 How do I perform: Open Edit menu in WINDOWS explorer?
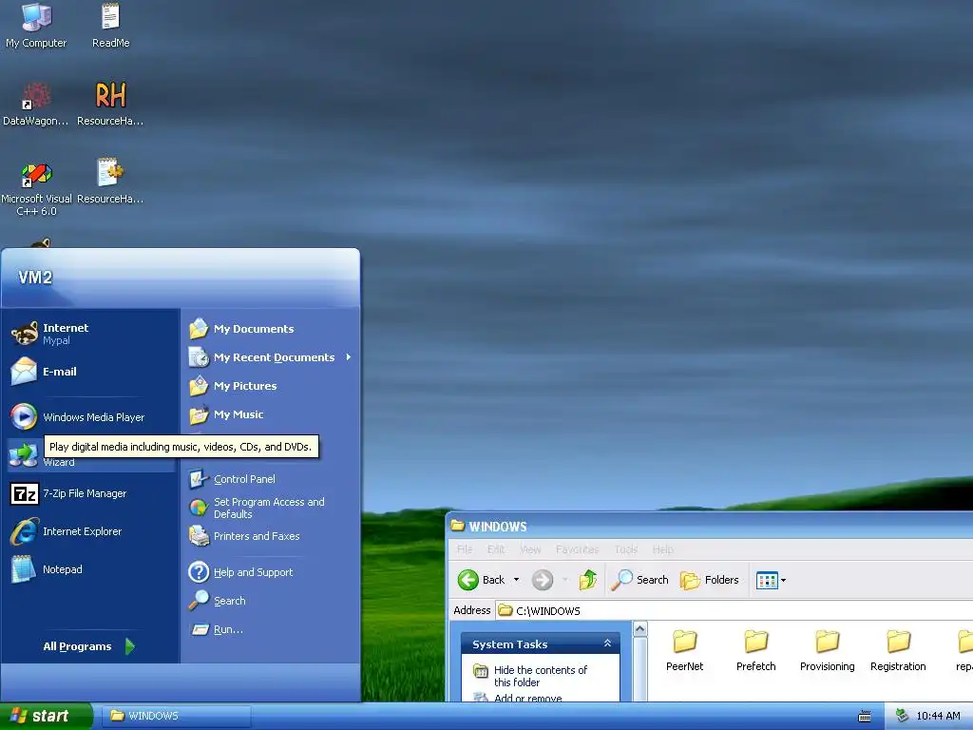[x=496, y=549]
